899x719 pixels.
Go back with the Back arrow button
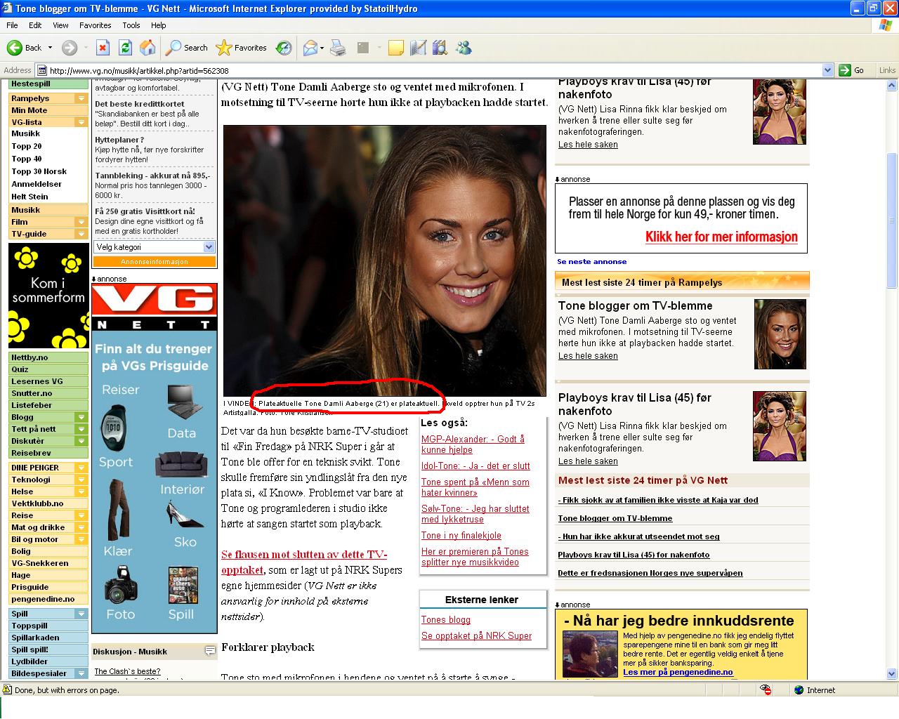(x=24, y=48)
